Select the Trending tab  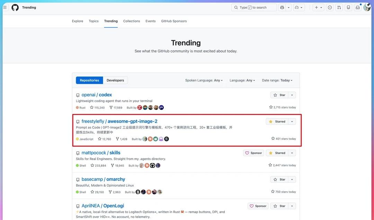pos(111,21)
